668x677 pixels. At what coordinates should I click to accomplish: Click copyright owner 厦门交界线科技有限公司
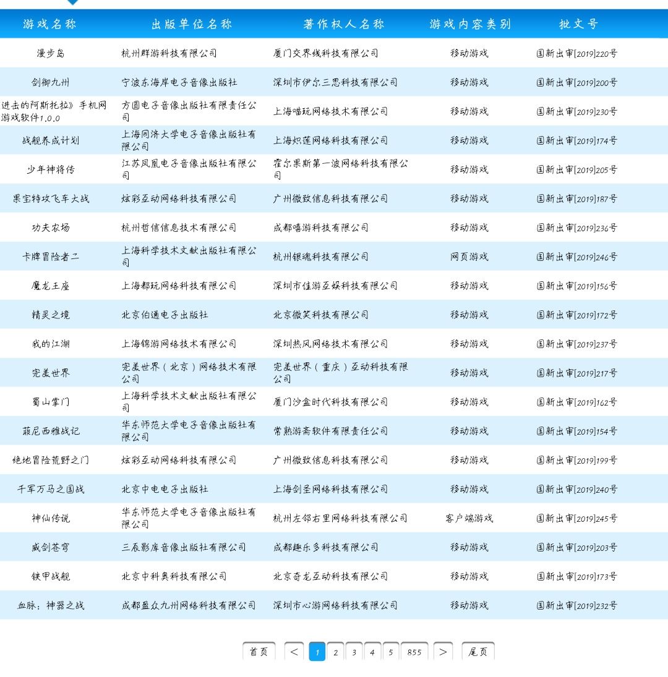(x=325, y=53)
